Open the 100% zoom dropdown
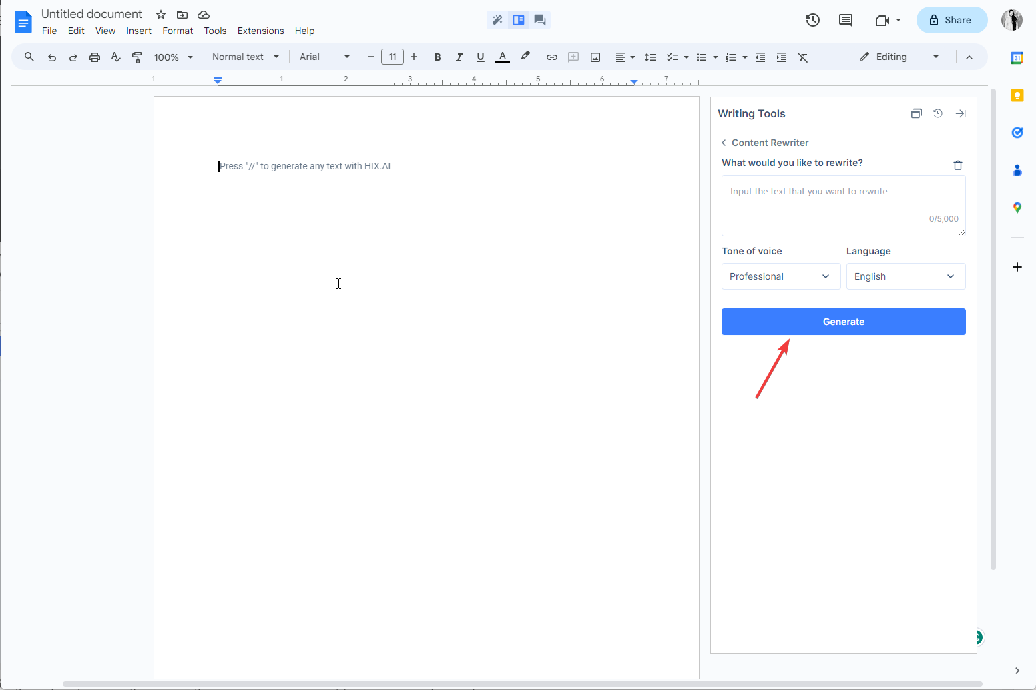 tap(173, 57)
